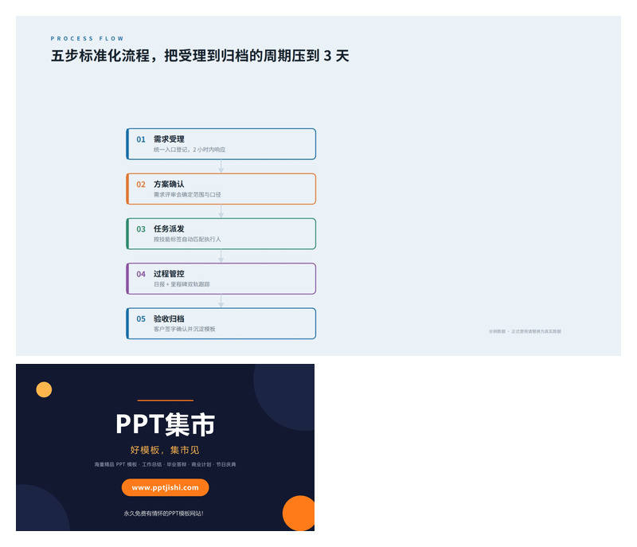Image resolution: width=637 pixels, height=547 pixels.
Task: Click the "验收归档" step heading
Action: tap(169, 318)
